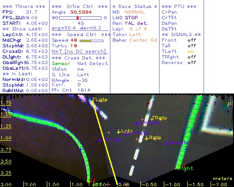Click the yellow TLgtp marker label
The width and height of the screenshot is (234, 187).
(100, 100)
